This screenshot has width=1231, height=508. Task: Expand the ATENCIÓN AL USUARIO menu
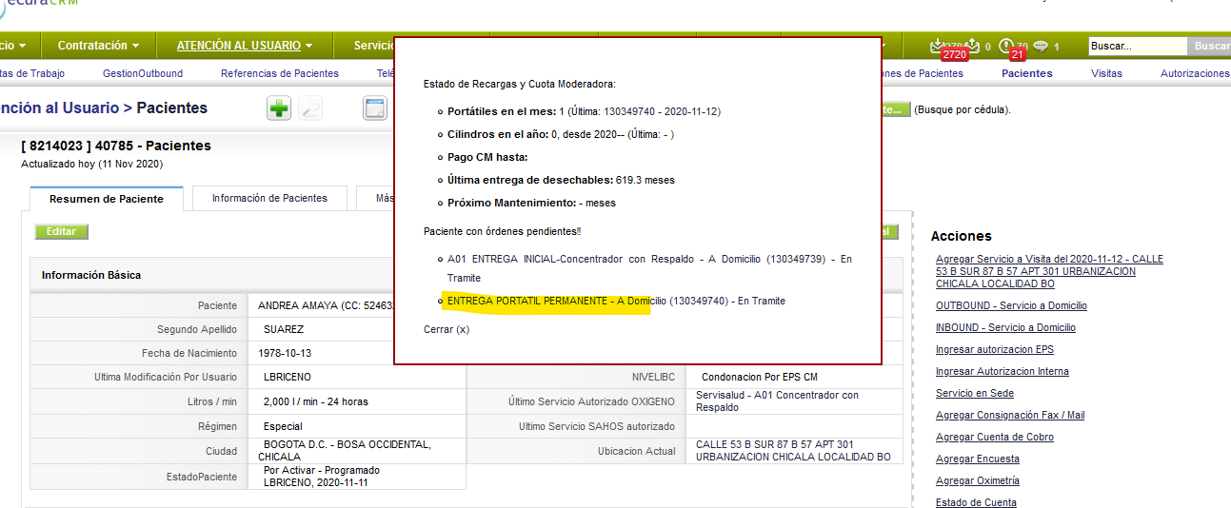pyautogui.click(x=245, y=46)
